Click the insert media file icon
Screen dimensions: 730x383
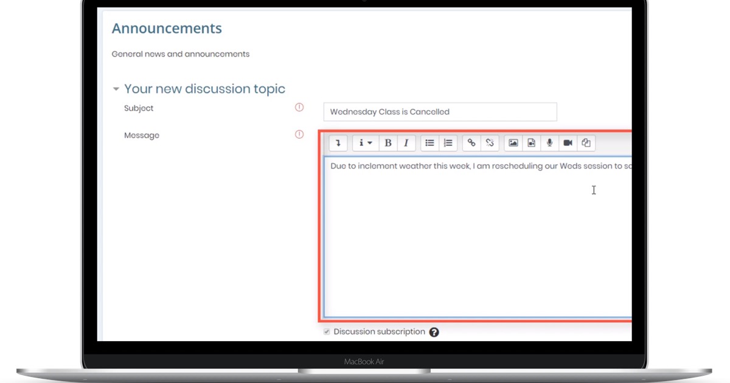(x=532, y=143)
